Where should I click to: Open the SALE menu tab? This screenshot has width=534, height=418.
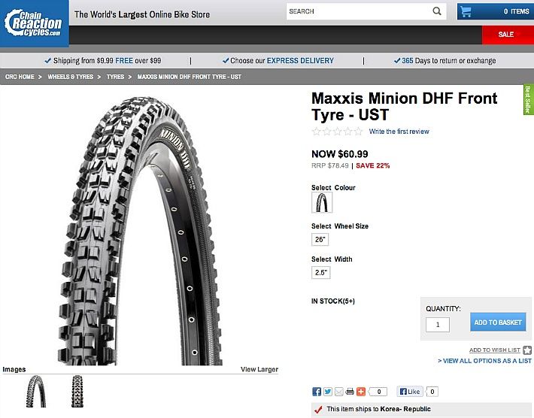click(506, 35)
